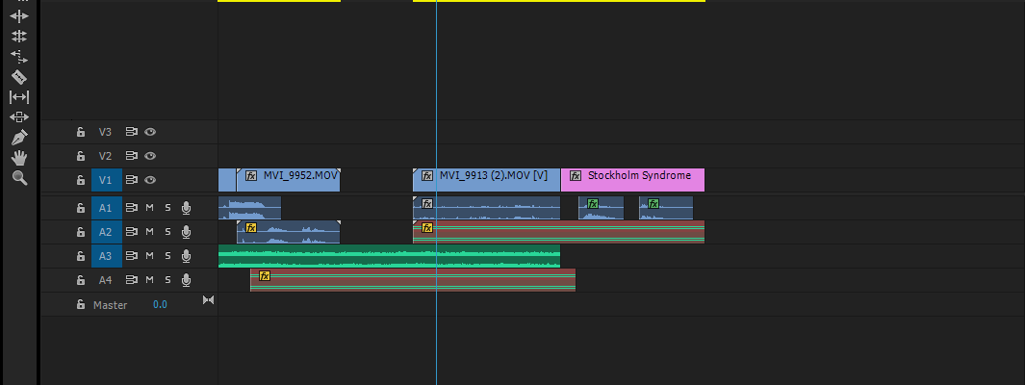1025x385 pixels.
Task: Select the pink Stockholm Syndrome clip
Action: pyautogui.click(x=632, y=180)
